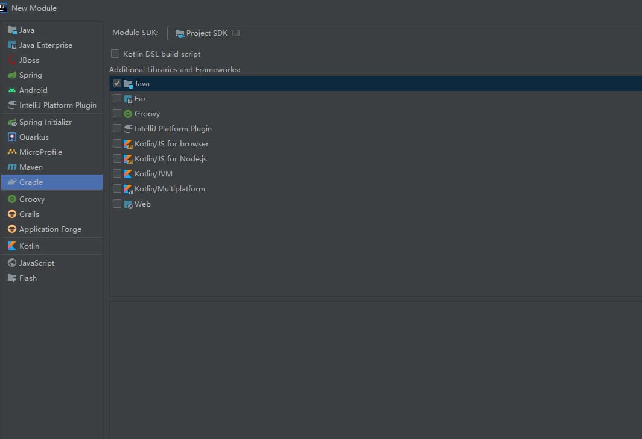Select Java Enterprise module type
Screen dimensions: 642x439
[x=52, y=45]
